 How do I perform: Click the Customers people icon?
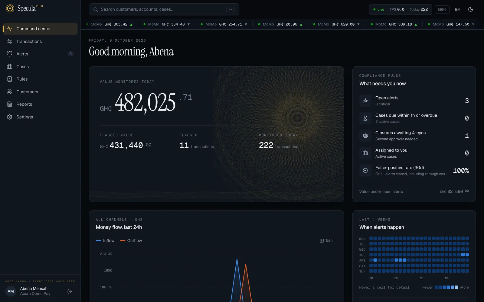point(10,92)
